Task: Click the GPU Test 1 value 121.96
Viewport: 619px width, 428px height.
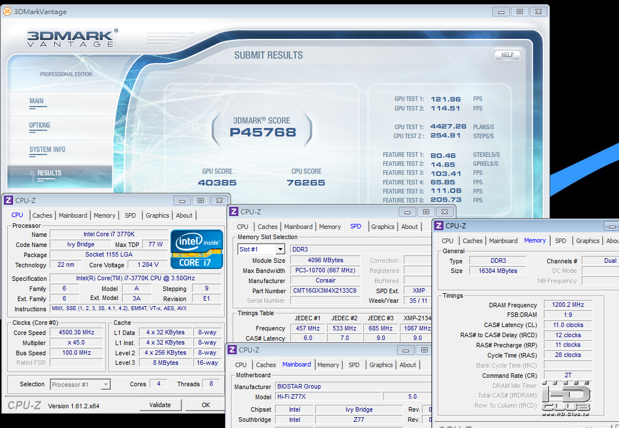Action: pyautogui.click(x=446, y=99)
